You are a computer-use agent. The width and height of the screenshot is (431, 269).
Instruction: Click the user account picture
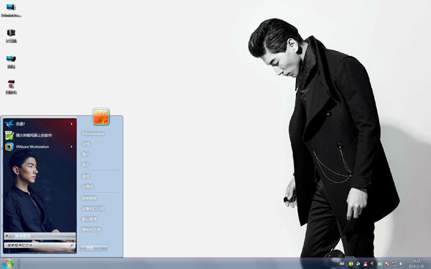coord(101,116)
